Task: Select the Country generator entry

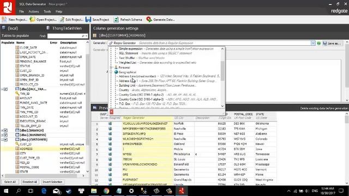Action: pyautogui.click(x=124, y=90)
